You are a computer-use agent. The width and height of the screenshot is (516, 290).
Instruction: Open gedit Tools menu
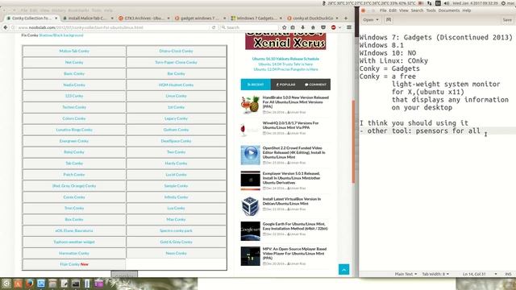pyautogui.click(x=431, y=10)
